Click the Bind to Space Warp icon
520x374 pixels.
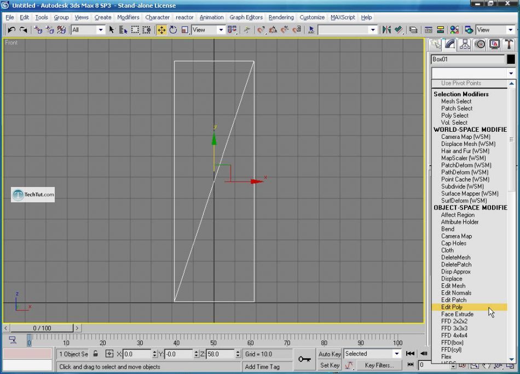[61, 30]
